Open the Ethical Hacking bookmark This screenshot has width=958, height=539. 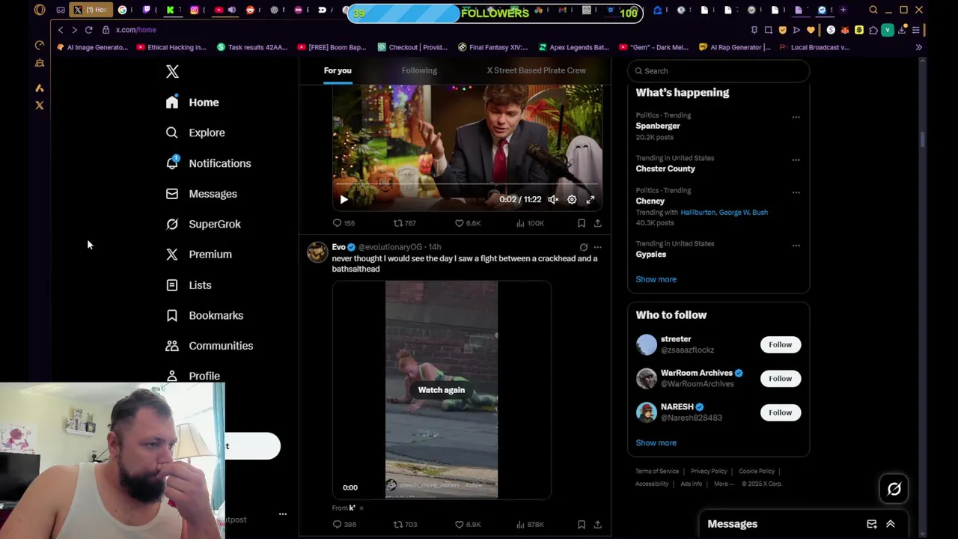pyautogui.click(x=171, y=47)
